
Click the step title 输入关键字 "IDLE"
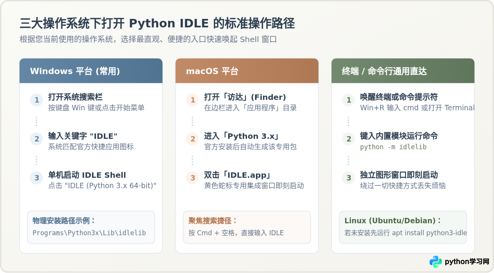(83, 136)
